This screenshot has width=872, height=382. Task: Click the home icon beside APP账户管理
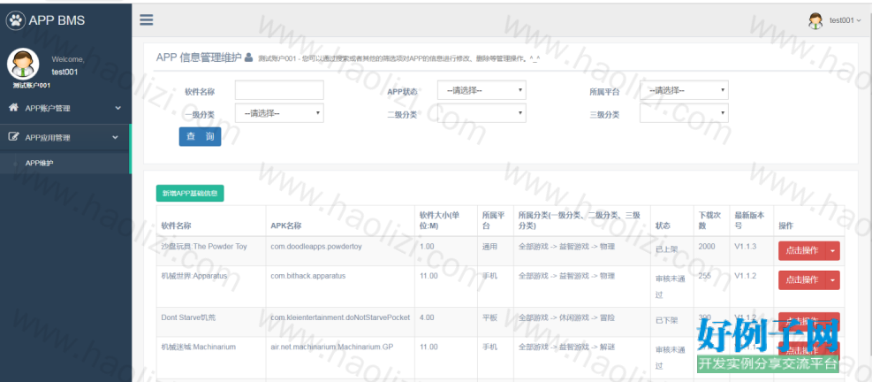[x=13, y=108]
